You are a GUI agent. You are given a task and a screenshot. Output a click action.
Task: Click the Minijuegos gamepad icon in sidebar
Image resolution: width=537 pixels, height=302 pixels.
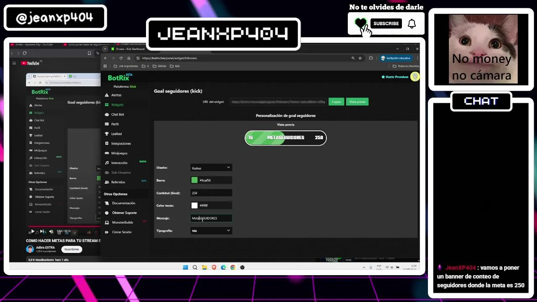click(107, 153)
